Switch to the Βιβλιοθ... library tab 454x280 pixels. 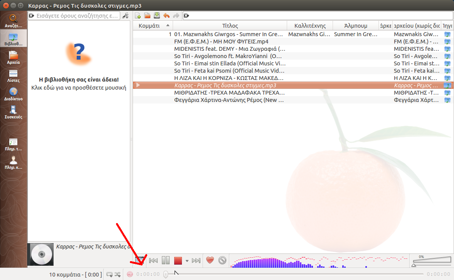tap(13, 39)
